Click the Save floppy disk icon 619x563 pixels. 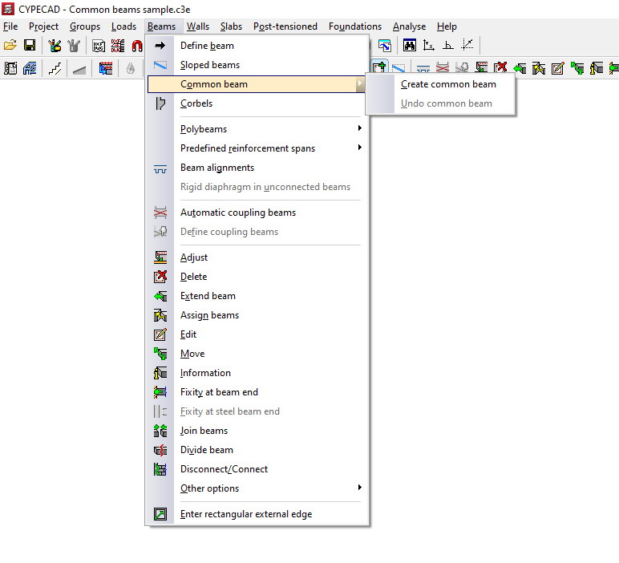pos(30,46)
